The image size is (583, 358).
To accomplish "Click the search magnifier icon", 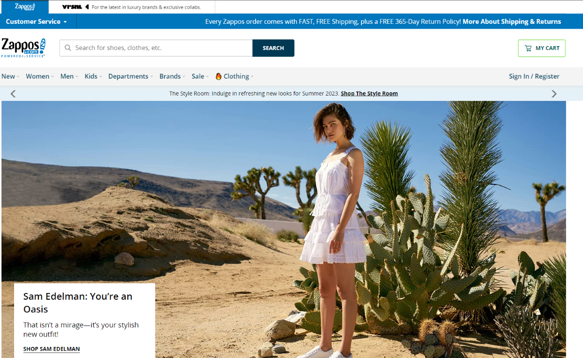I will [68, 48].
